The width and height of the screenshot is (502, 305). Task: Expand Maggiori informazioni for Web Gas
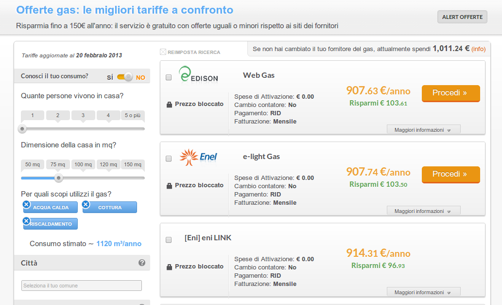tap(424, 130)
